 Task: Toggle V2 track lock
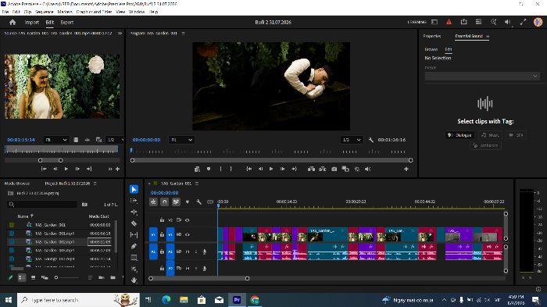pyautogui.click(x=162, y=220)
